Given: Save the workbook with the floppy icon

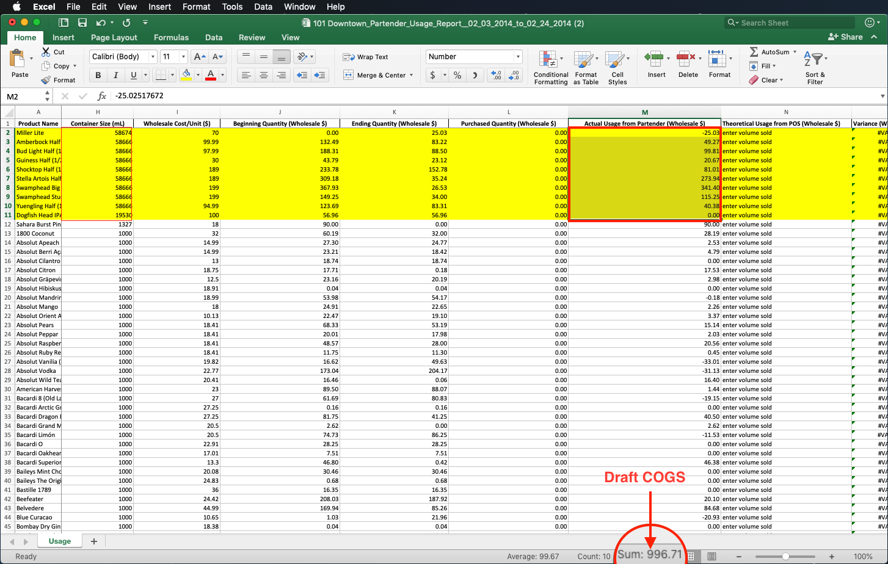Looking at the screenshot, I should (82, 23).
